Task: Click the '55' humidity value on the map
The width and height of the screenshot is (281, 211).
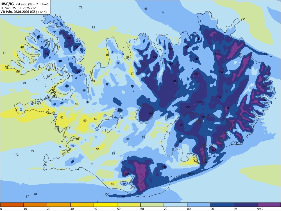Action: 6,68
